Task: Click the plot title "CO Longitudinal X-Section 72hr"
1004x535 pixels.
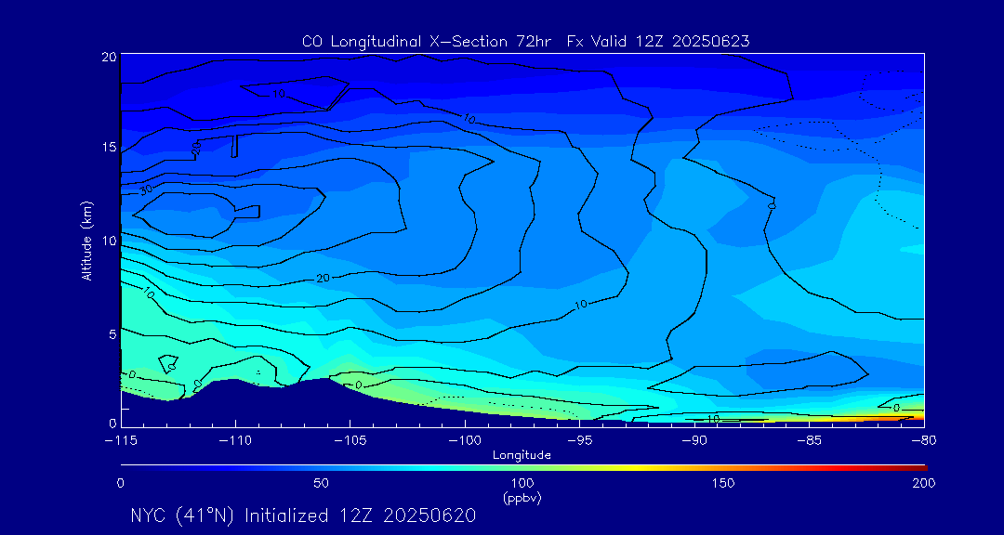Action: click(x=429, y=42)
